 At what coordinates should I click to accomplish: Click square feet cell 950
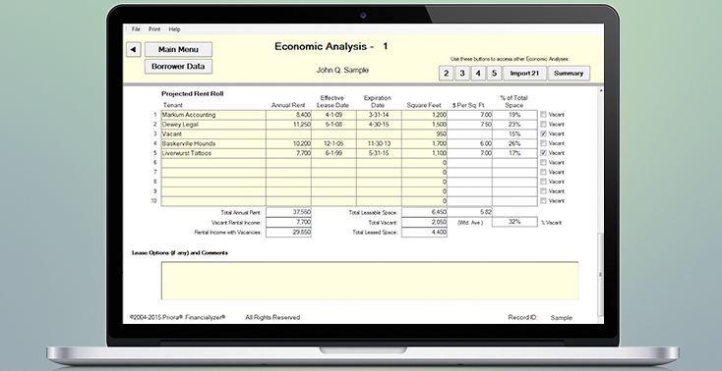point(425,133)
